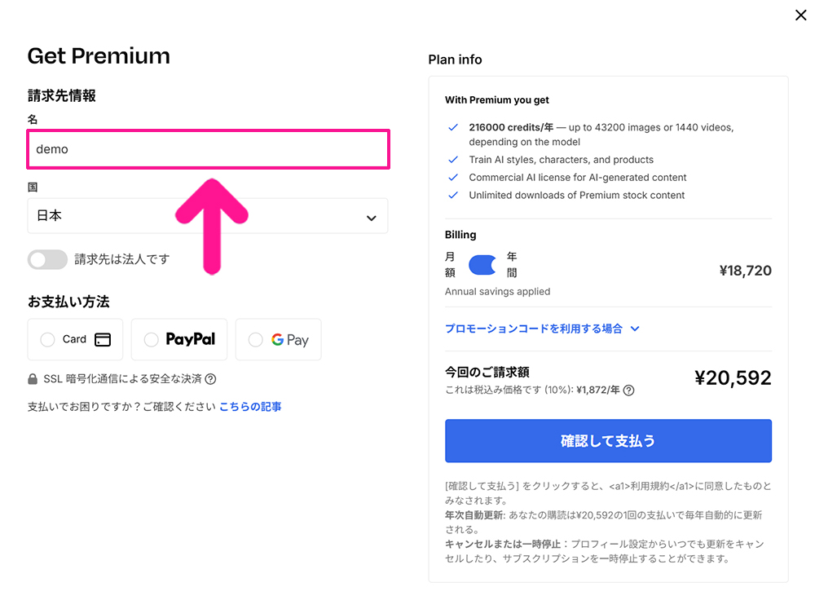Select PayPal as payment method
Viewport: 815px width, 609px height.
click(152, 339)
